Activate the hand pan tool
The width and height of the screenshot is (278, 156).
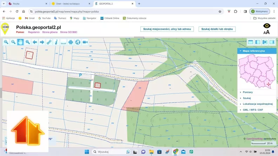tap(20, 42)
